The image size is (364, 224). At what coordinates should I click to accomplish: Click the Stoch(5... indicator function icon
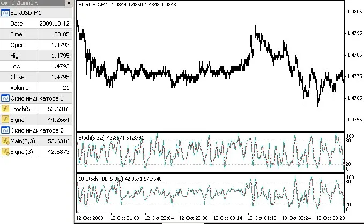pos(5,109)
